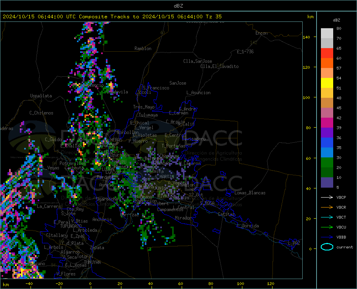
Task: Click the Divisadero label
Action: [x=194, y=139]
